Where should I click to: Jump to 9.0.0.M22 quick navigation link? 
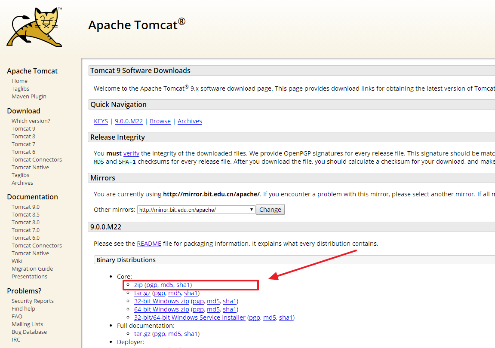pyautogui.click(x=129, y=121)
